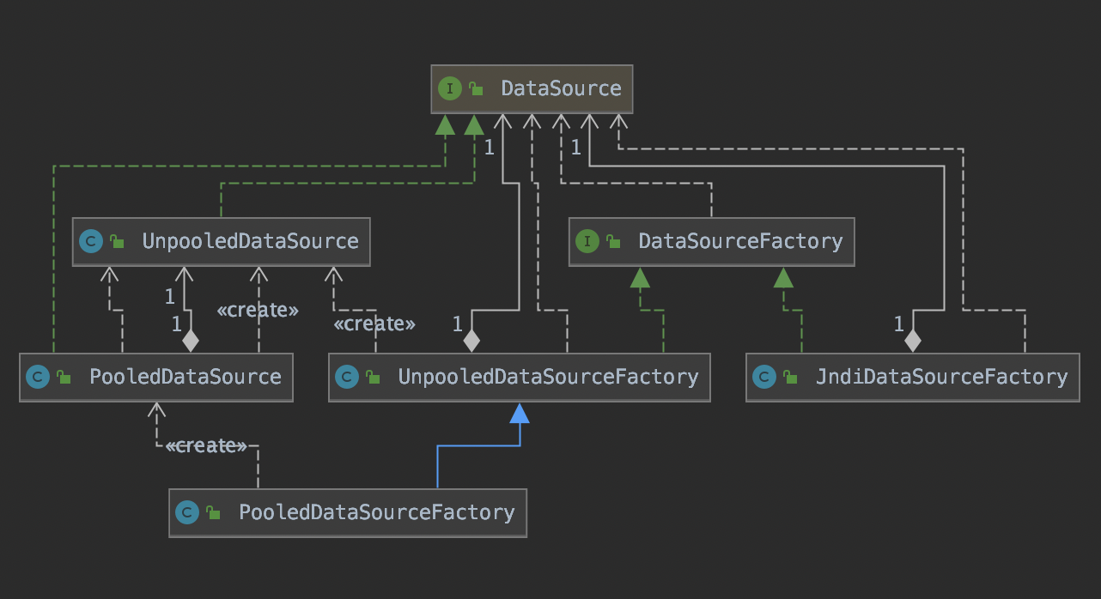Click the visibility lock icon on UnpooledDataSource
The image size is (1101, 599).
[116, 241]
